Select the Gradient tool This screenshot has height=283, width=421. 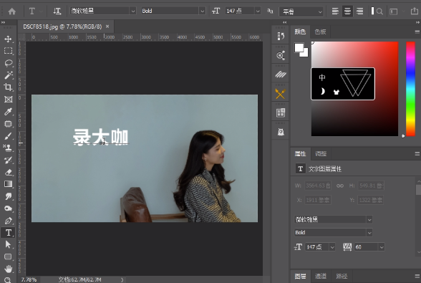[x=8, y=184]
